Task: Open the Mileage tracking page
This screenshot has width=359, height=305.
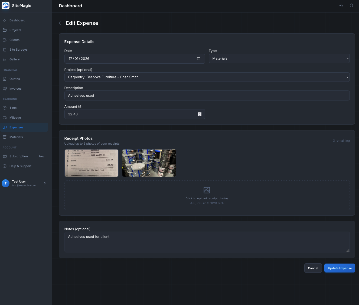Action: (15, 118)
